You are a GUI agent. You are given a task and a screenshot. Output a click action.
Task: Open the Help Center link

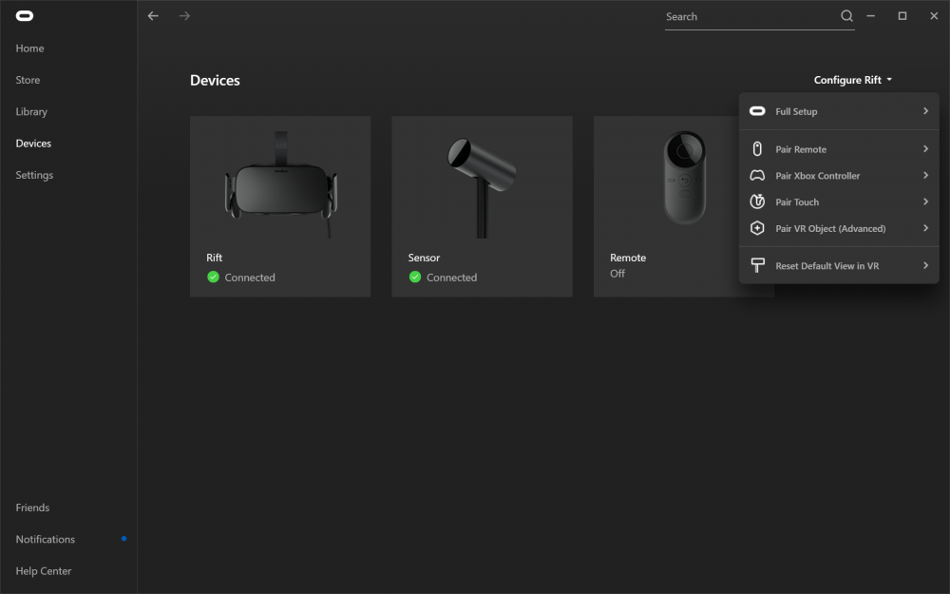click(43, 570)
